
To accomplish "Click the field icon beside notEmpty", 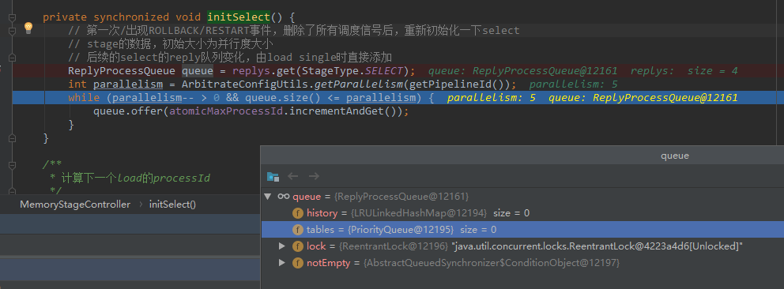I will coord(298,262).
